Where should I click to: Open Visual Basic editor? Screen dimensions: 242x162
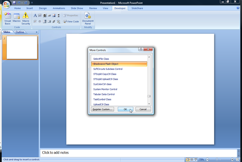pyautogui.click(x=8, y=19)
